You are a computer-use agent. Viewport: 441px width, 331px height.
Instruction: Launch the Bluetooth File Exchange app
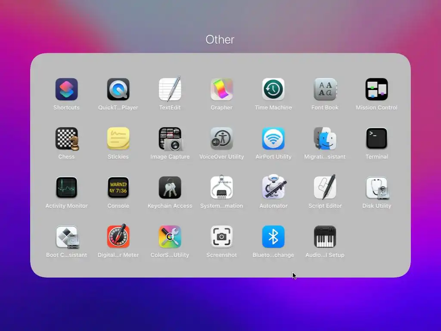(x=273, y=237)
